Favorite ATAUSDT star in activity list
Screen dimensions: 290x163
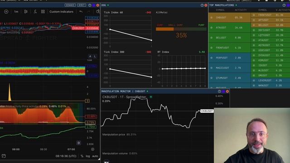pos(212,28)
